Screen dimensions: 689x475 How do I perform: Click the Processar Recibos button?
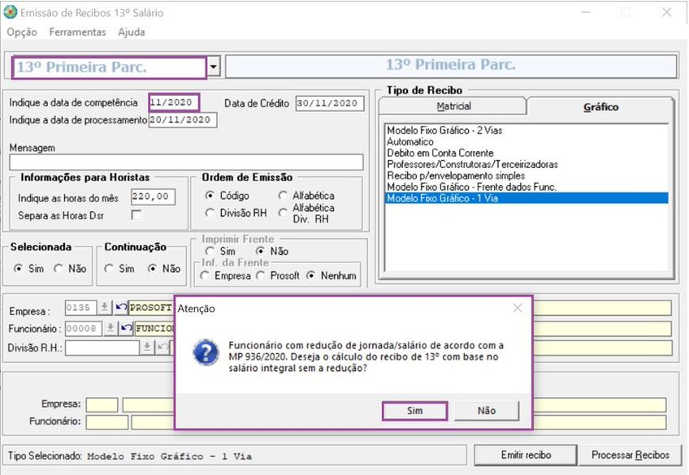click(x=630, y=456)
